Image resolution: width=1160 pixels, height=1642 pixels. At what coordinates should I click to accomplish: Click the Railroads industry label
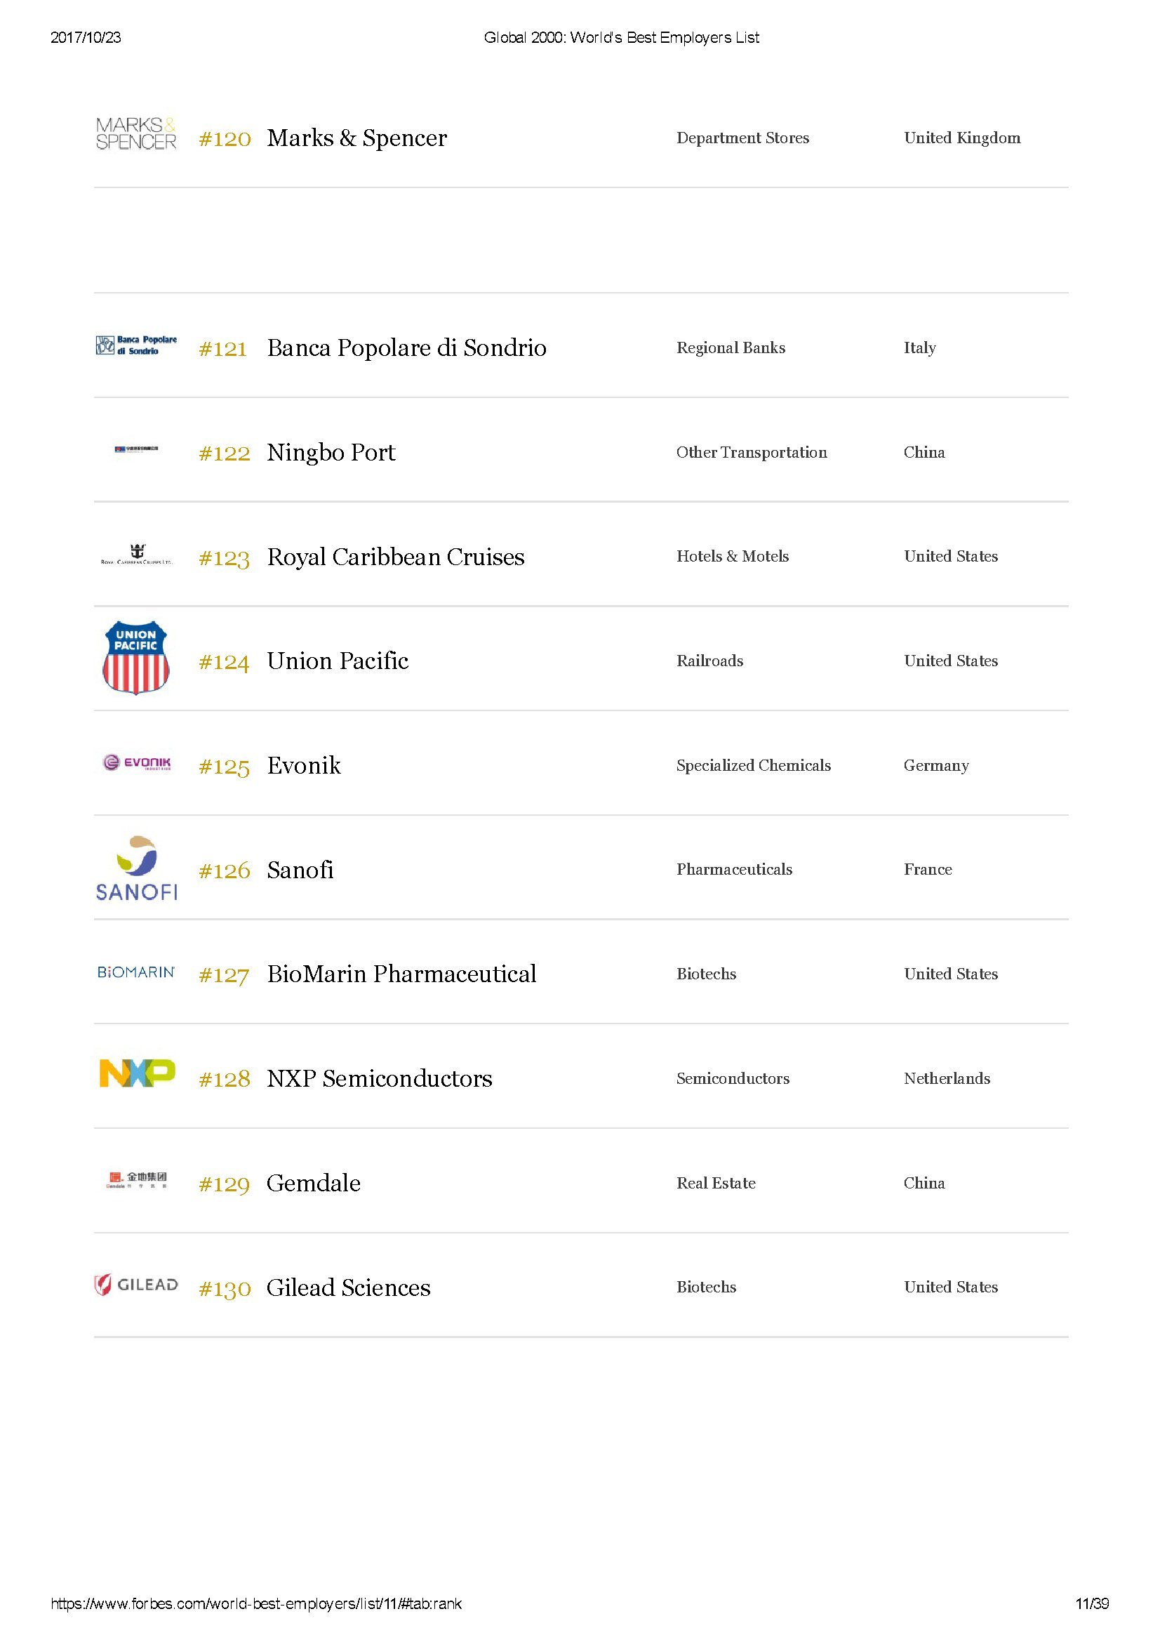(709, 661)
